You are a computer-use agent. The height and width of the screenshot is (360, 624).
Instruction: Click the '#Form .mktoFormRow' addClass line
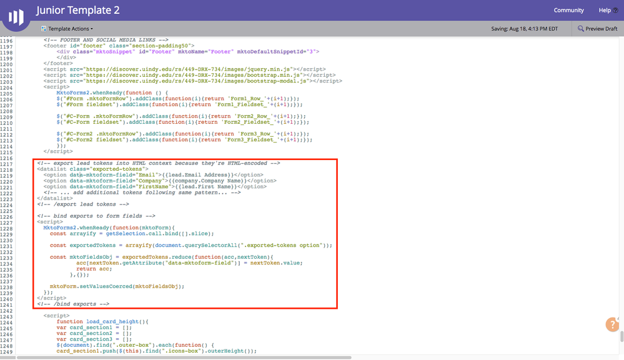click(178, 99)
